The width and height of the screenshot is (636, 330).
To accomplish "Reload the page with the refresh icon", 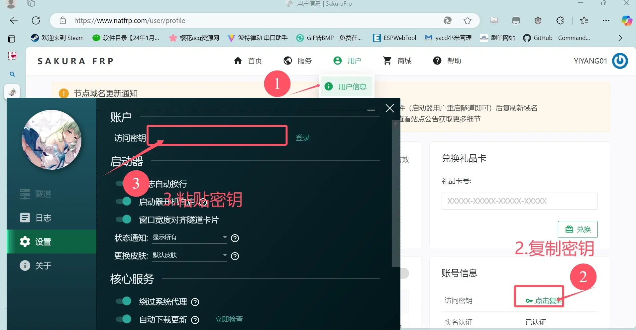I will click(36, 20).
